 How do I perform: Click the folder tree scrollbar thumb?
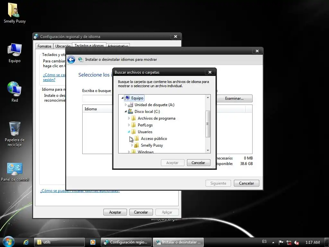(x=208, y=124)
